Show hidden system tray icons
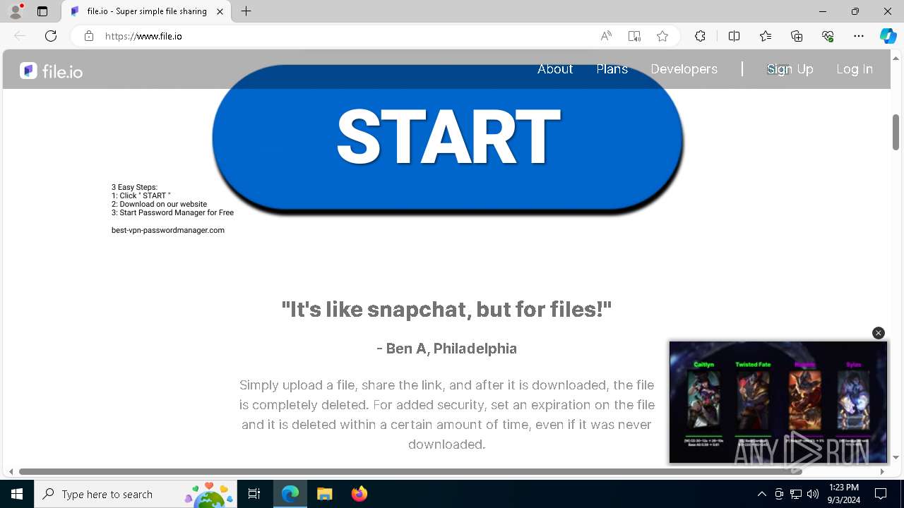Screen dimensions: 904x508 761,494
